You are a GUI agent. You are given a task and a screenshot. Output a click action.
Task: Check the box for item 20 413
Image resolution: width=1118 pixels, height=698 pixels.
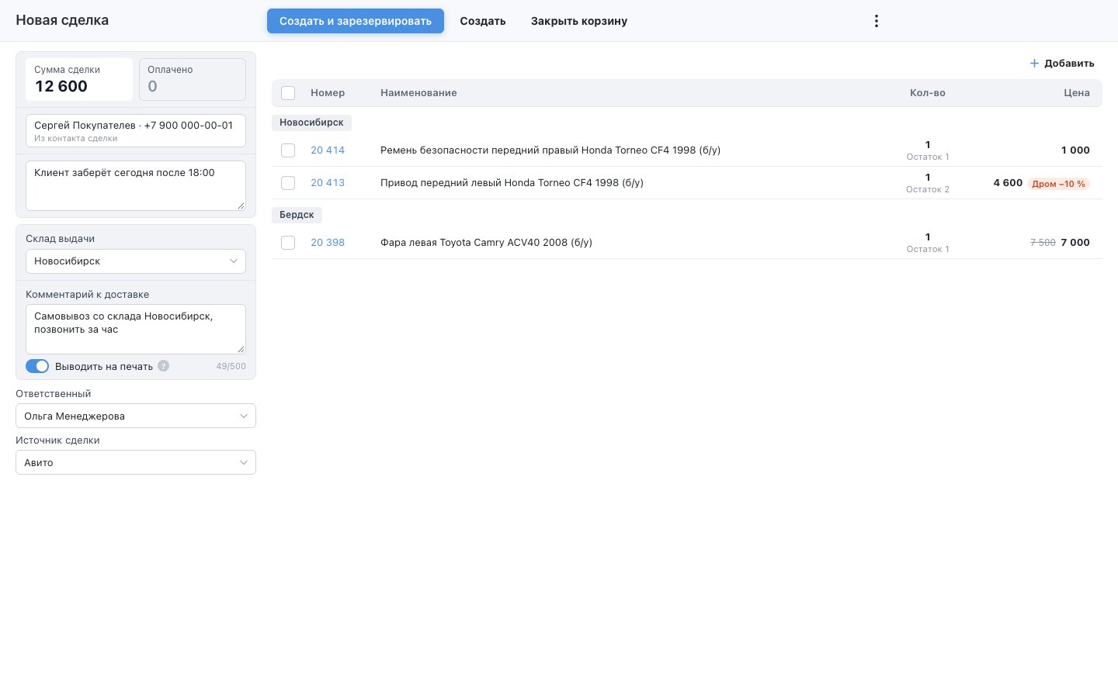288,183
